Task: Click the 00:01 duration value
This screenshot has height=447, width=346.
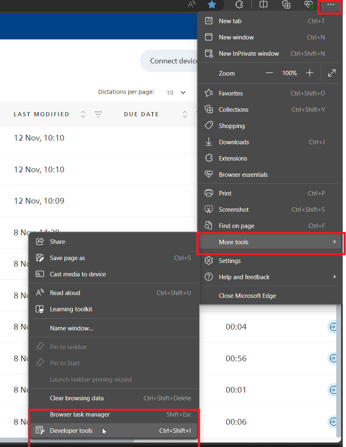Action: coord(236,390)
